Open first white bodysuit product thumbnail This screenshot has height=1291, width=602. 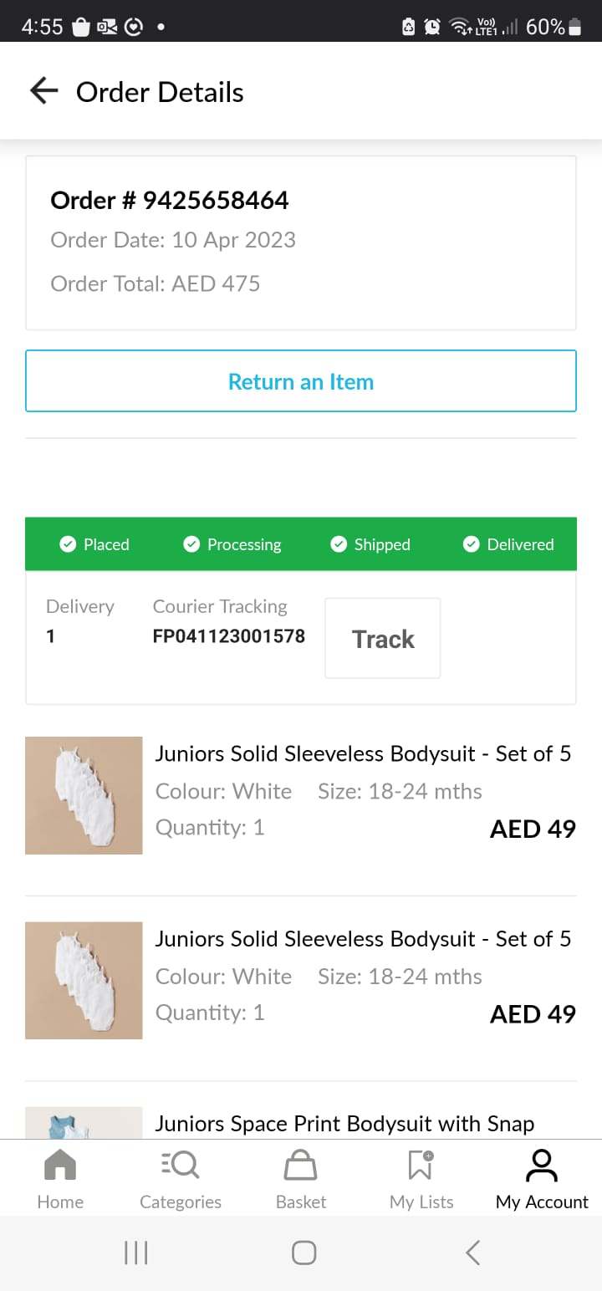point(84,795)
